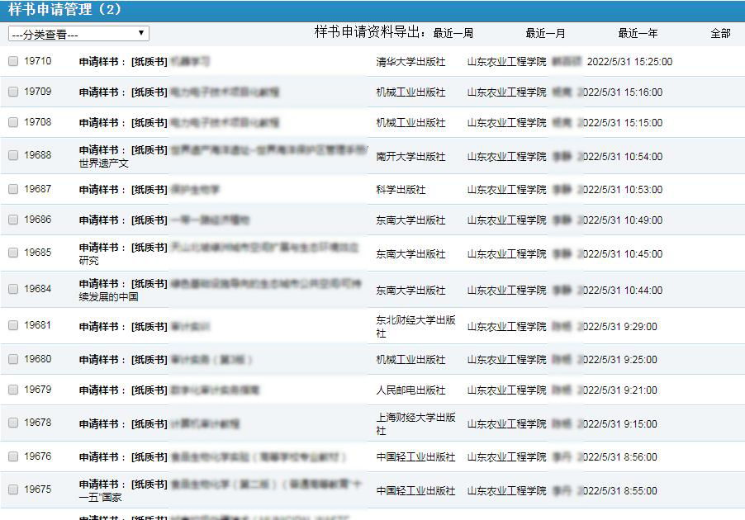Click 清华大学出版社 in the first row
Viewport: 745px width, 520px height.
point(410,62)
